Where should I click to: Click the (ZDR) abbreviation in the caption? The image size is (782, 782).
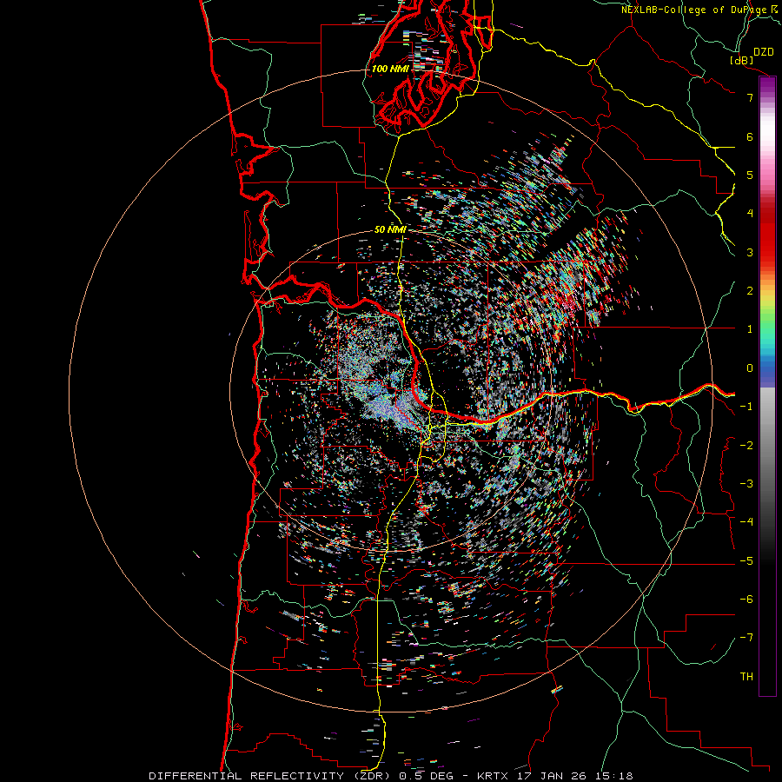click(372, 776)
